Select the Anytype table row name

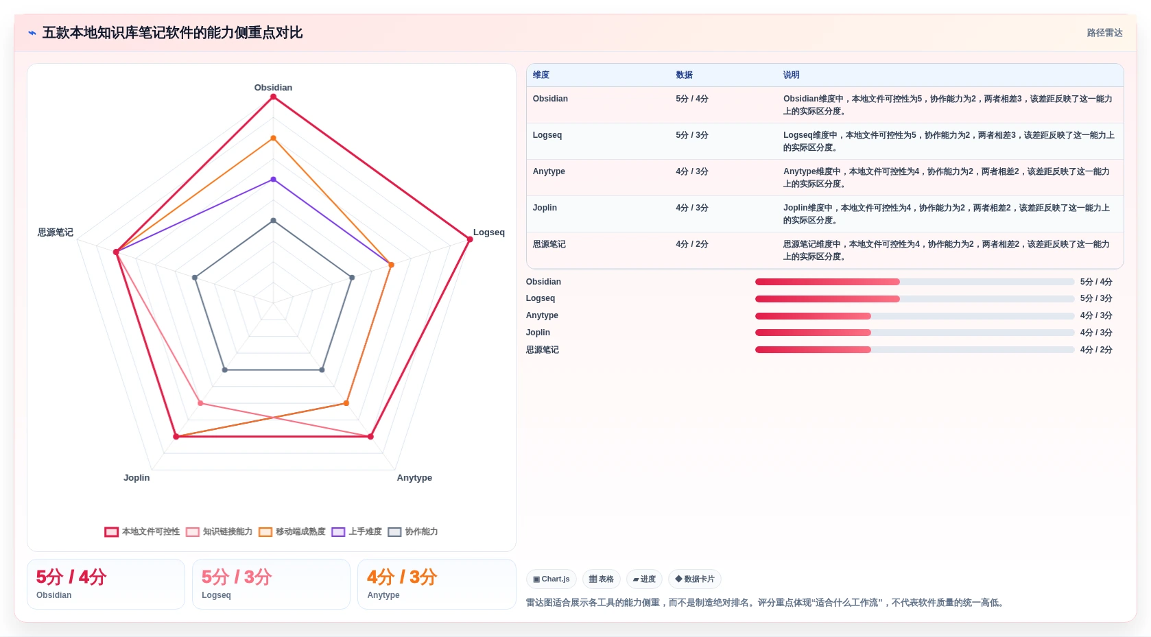click(549, 171)
